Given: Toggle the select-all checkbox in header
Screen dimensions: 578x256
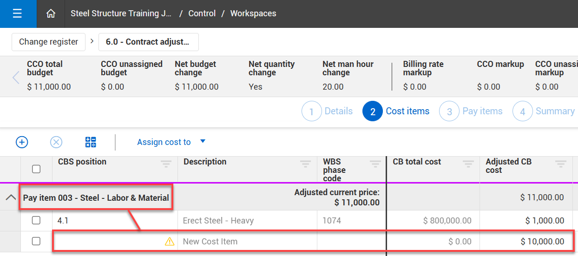Looking at the screenshot, I should coord(36,169).
